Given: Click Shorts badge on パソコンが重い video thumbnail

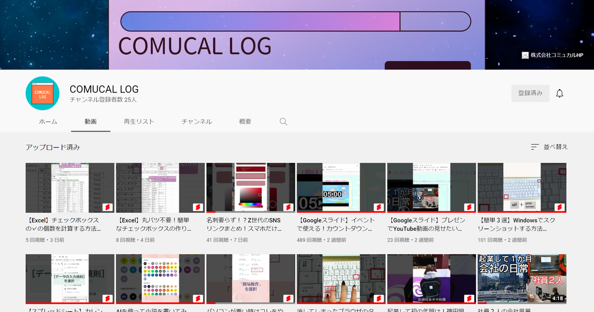Looking at the screenshot, I should 288,299.
